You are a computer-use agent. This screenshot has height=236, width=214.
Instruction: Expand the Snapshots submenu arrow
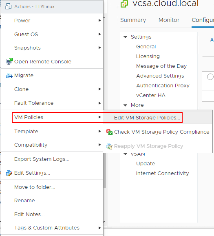point(99,48)
